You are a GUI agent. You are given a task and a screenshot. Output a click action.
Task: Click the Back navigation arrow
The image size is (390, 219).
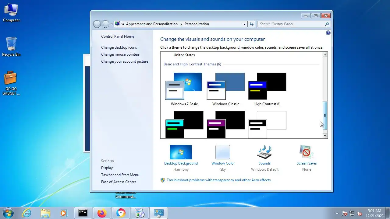97,24
